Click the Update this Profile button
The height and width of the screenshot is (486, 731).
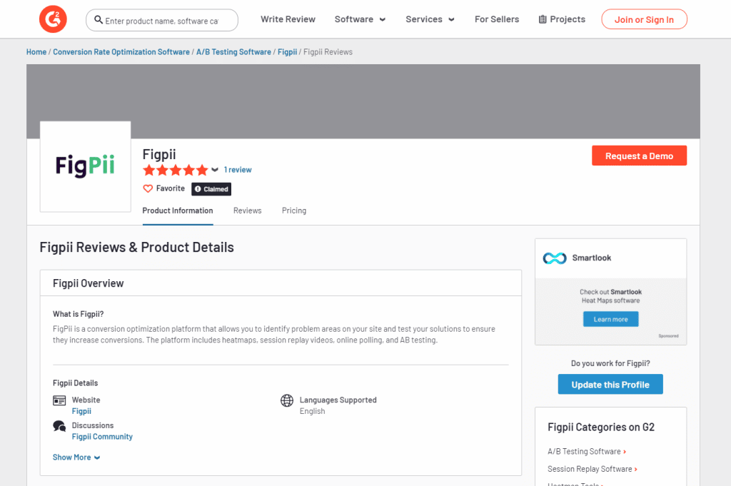(x=610, y=385)
